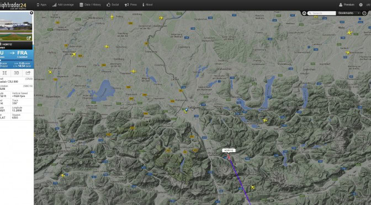Click the flight progress bar
Viewport: 371px width, 205px height.
(17, 61)
